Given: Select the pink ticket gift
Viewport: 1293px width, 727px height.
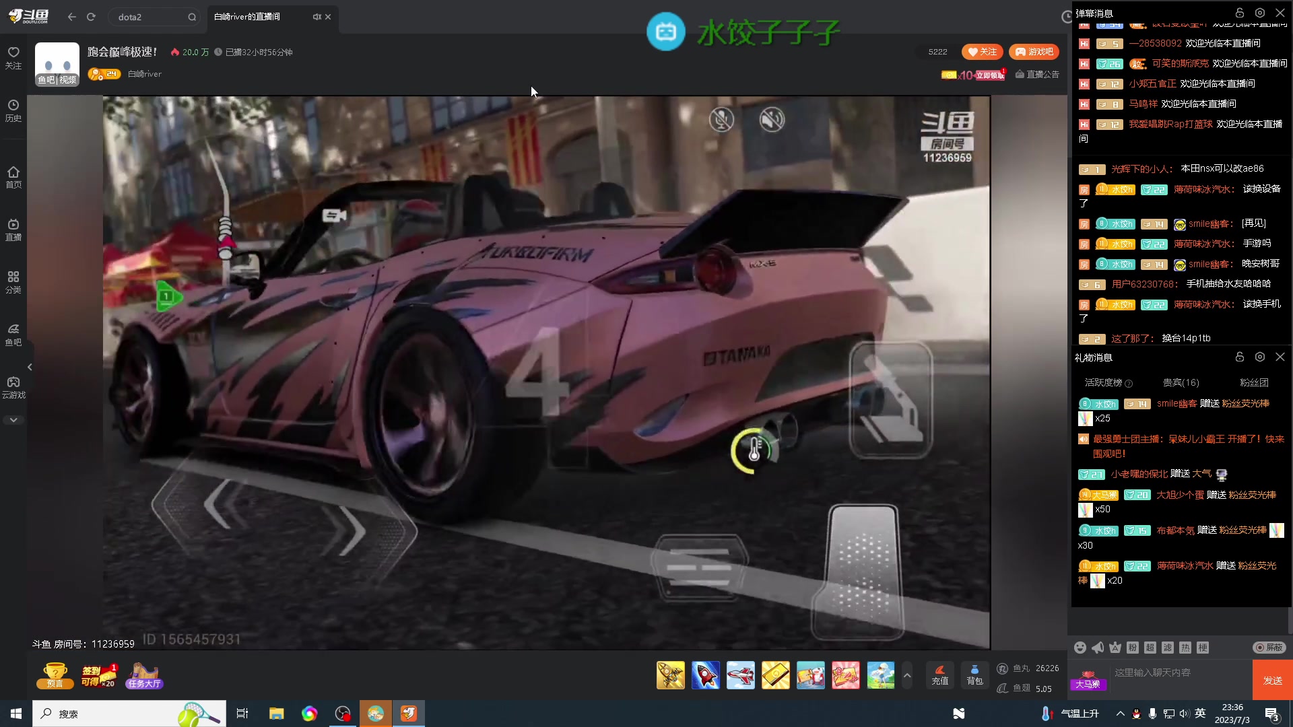Looking at the screenshot, I should point(846,675).
